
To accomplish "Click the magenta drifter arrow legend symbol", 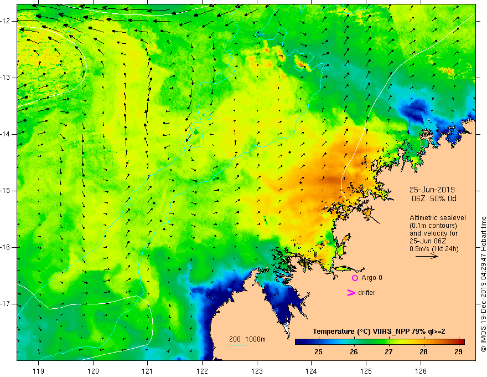I will coord(351,293).
